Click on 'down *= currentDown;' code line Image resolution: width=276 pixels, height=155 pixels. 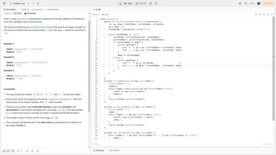tap(129, 55)
